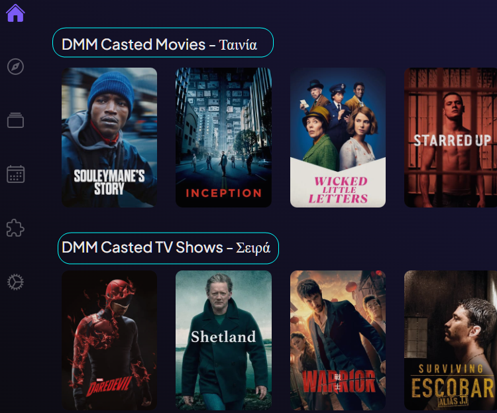
Task: Open the Calendar icon in sidebar
Action: click(15, 174)
